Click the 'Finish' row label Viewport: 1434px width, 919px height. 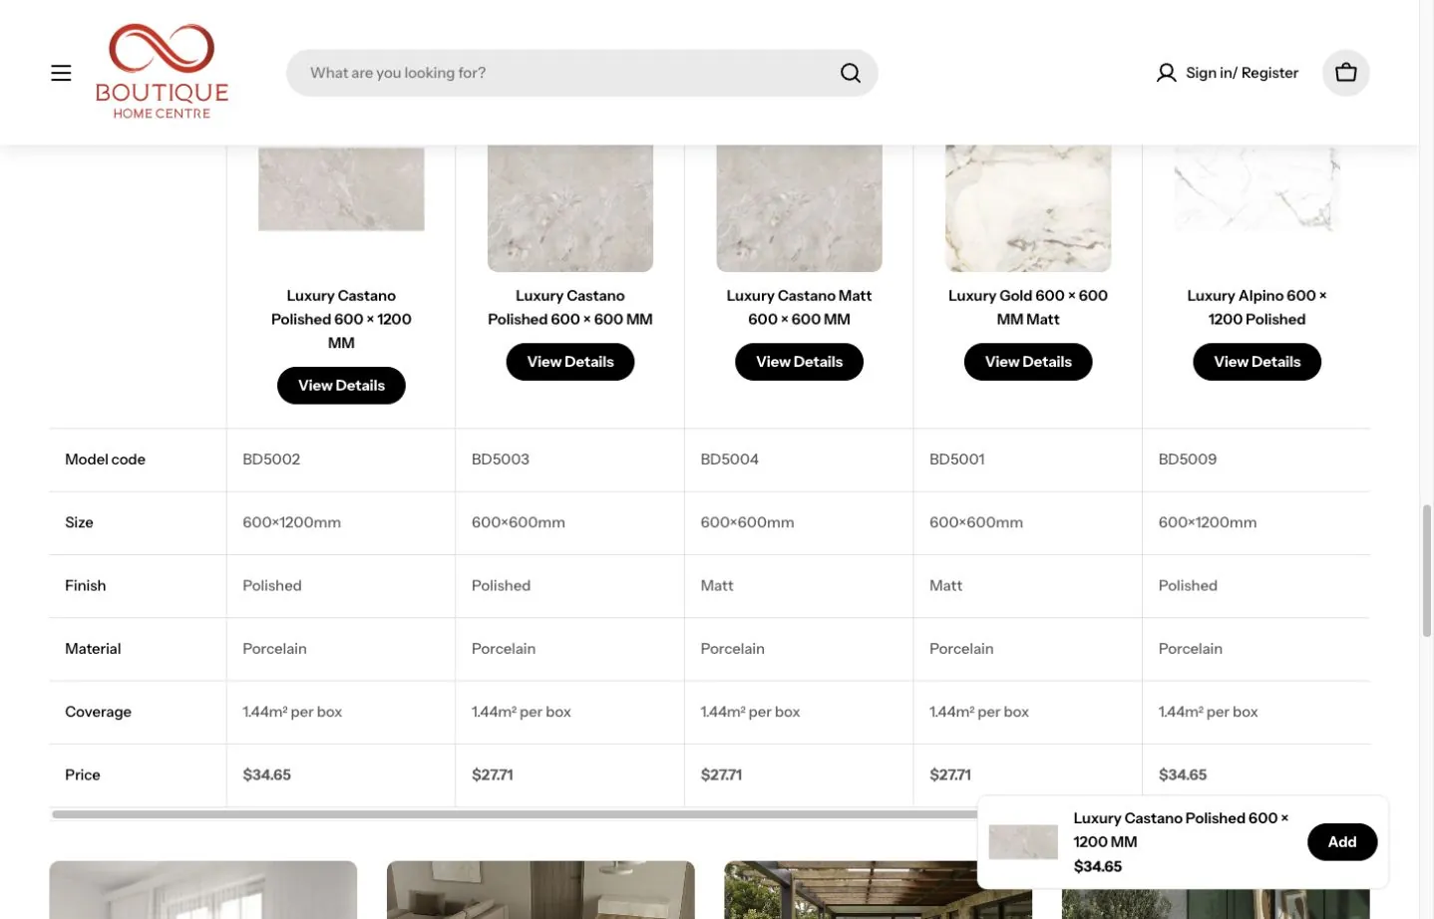click(x=85, y=585)
